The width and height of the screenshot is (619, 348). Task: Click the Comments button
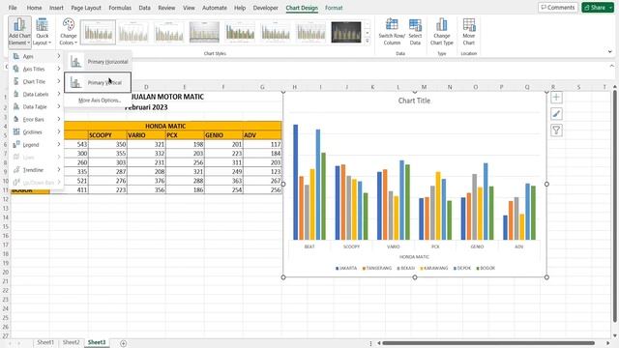(558, 8)
